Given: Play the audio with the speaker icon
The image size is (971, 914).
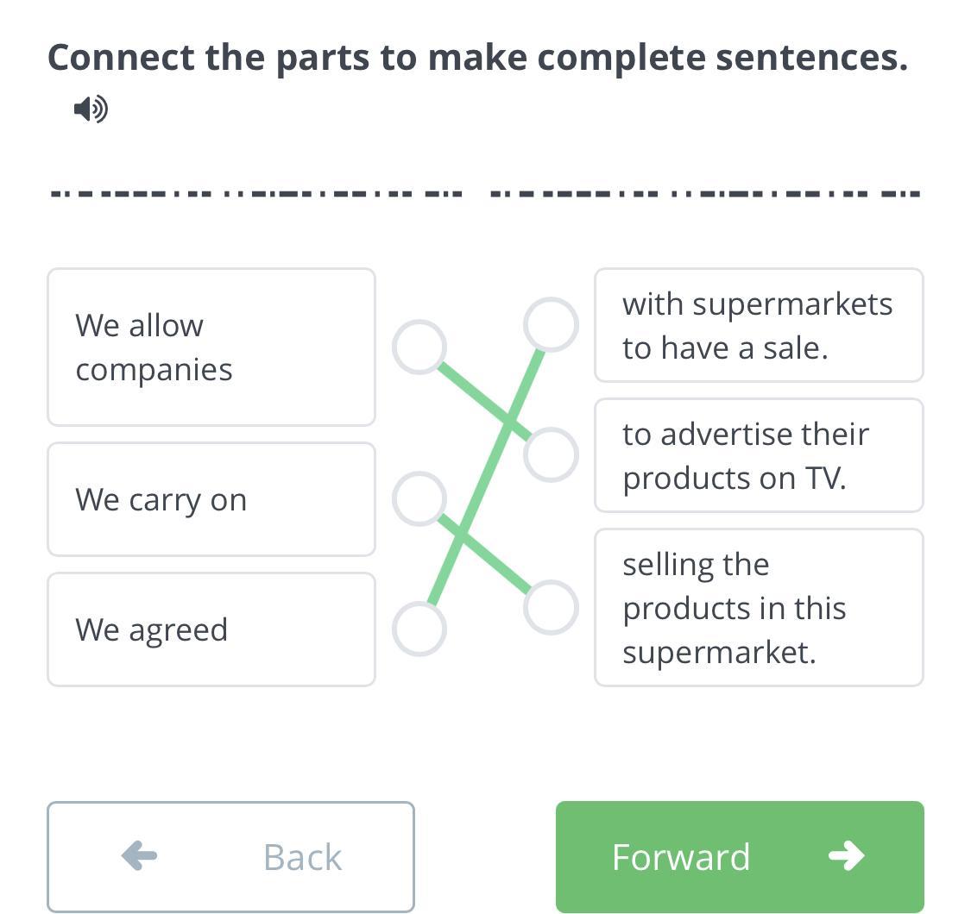Looking at the screenshot, I should coord(91,110).
